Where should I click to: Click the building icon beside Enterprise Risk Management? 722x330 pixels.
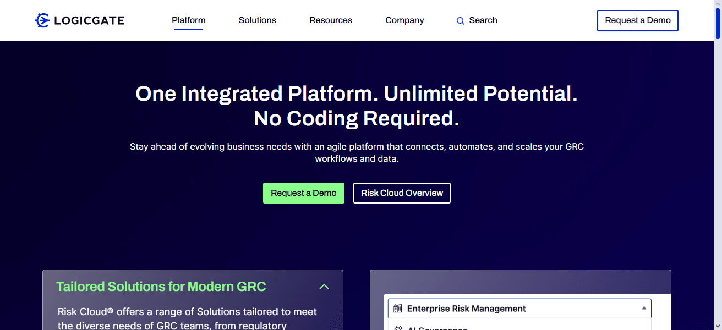(x=397, y=309)
